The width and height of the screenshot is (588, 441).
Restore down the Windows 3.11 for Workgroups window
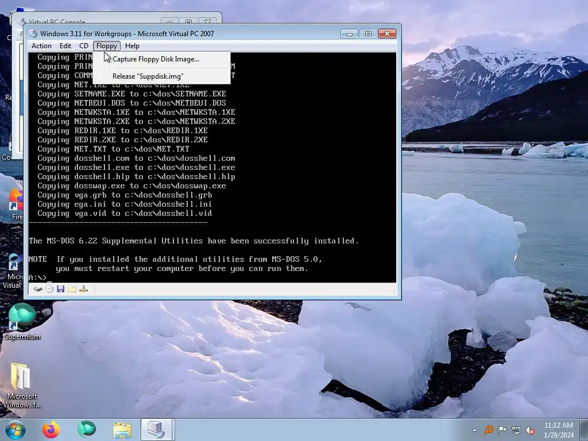[x=368, y=34]
